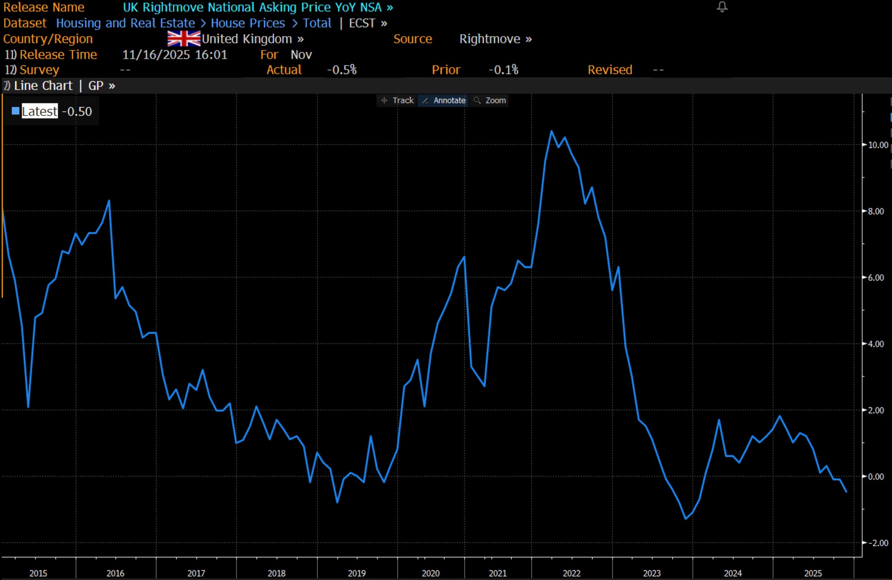The width and height of the screenshot is (892, 580).
Task: Open the UK Rightmove release name link
Action: [x=257, y=7]
